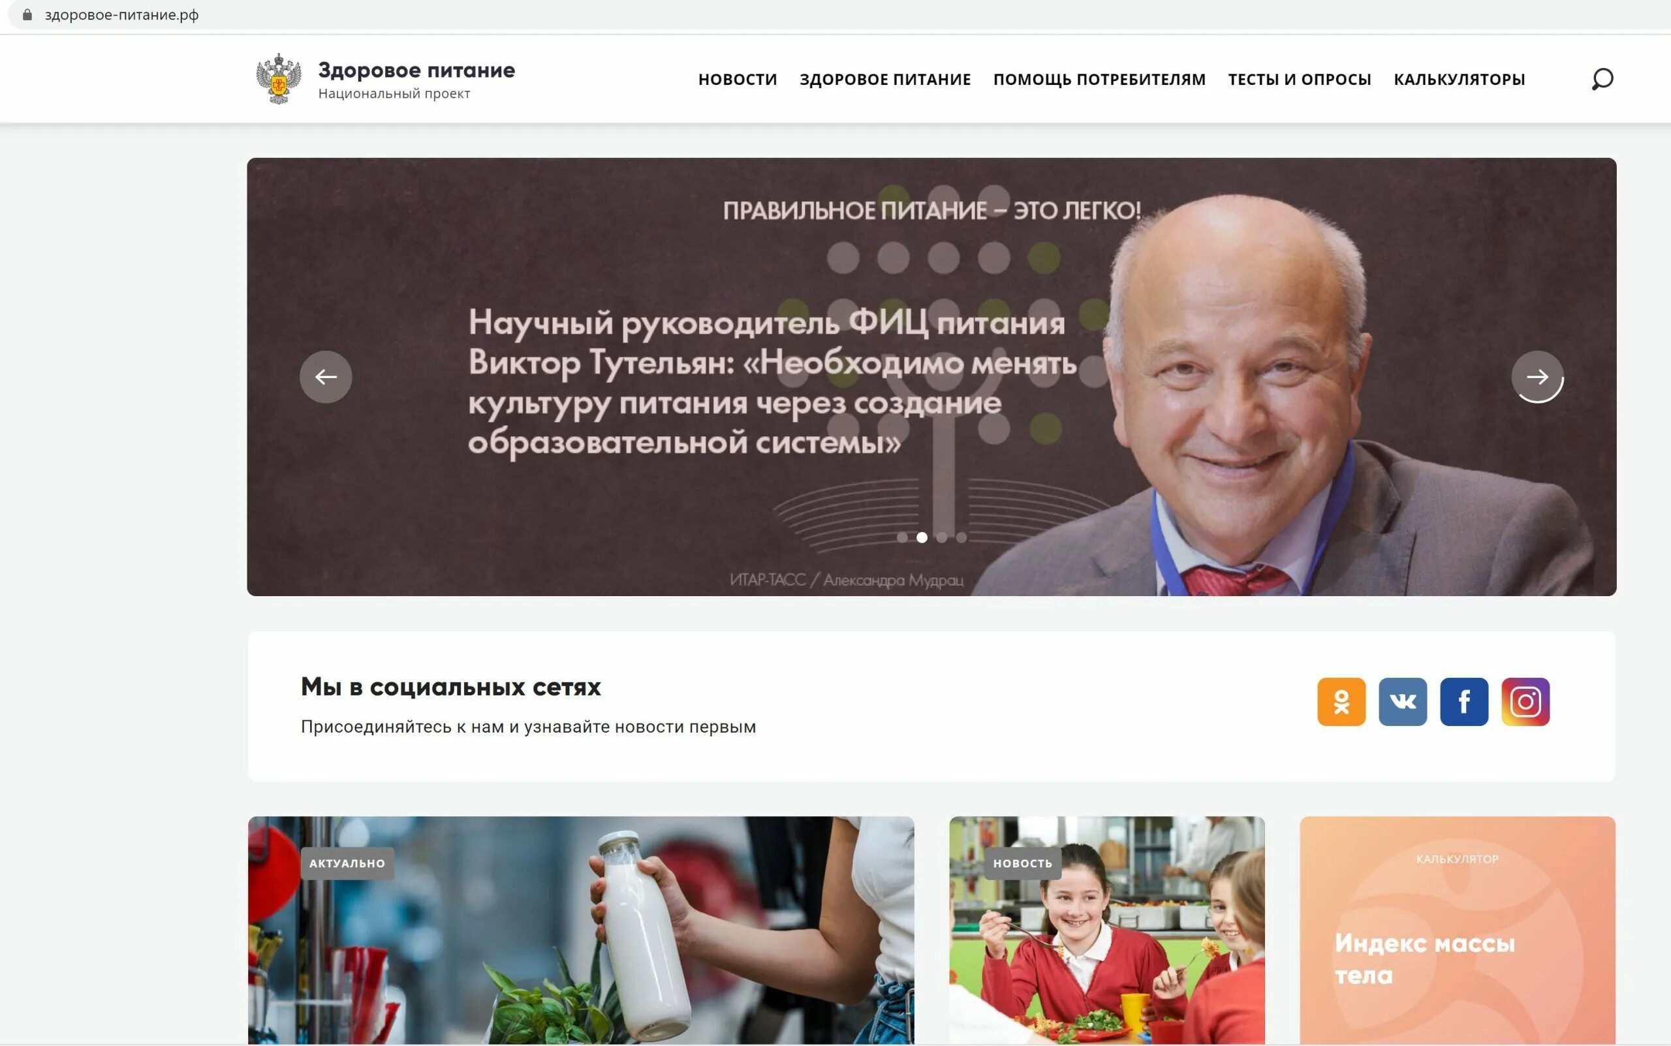Click the coat of arms logo
The height and width of the screenshot is (1046, 1671).
279,79
